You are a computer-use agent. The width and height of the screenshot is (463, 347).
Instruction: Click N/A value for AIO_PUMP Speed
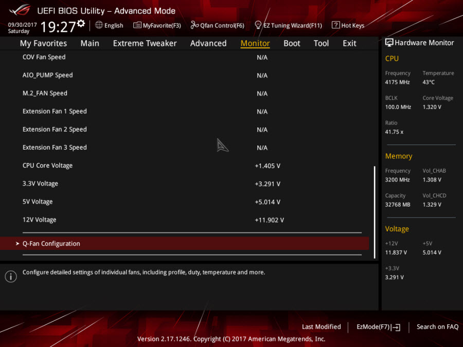(x=262, y=76)
